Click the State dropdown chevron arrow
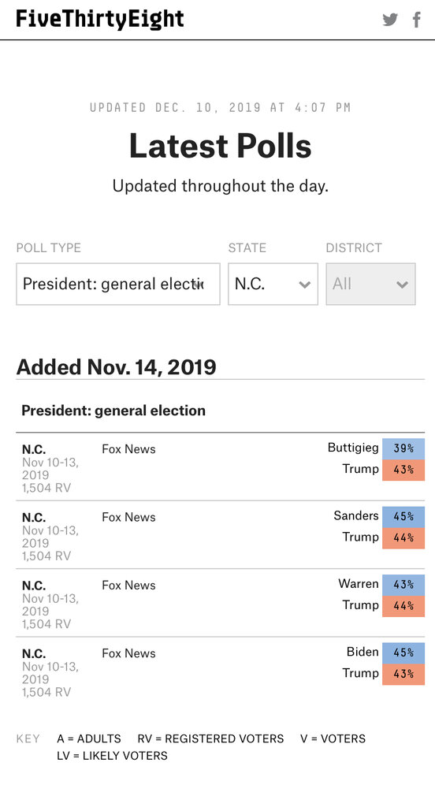 pyautogui.click(x=305, y=284)
